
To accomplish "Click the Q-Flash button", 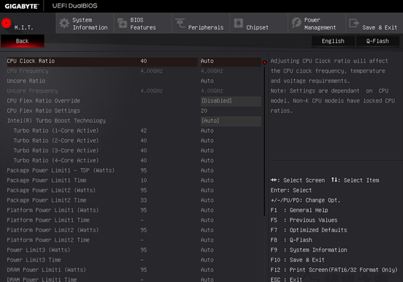I will click(x=378, y=41).
